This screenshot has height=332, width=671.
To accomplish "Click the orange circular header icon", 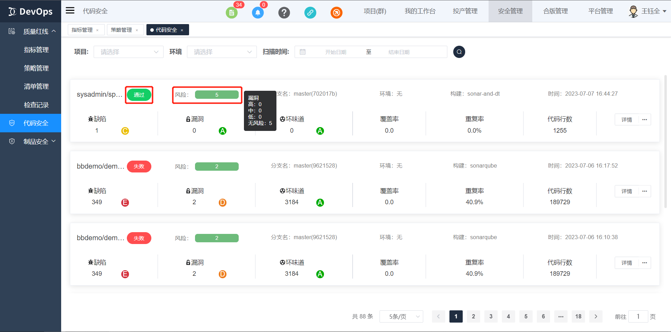I will tap(336, 13).
